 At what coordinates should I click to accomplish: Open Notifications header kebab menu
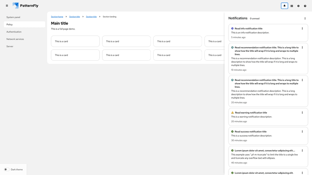(x=305, y=18)
